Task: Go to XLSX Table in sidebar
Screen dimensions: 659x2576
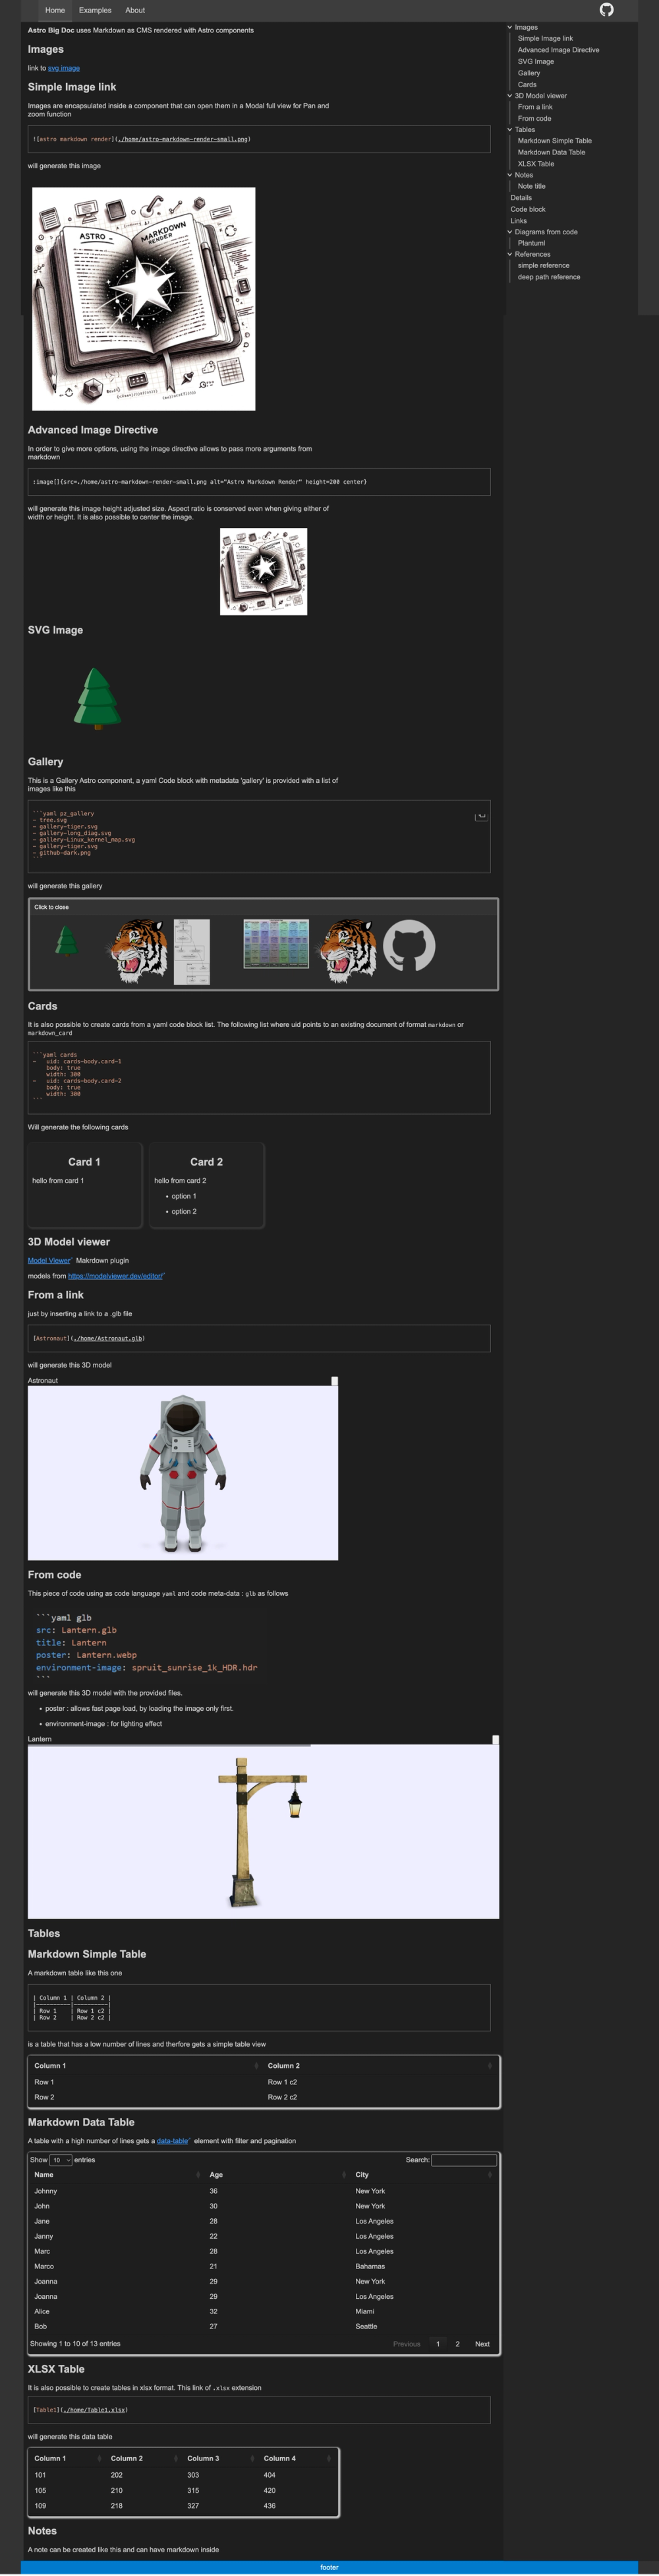Action: 535,164
